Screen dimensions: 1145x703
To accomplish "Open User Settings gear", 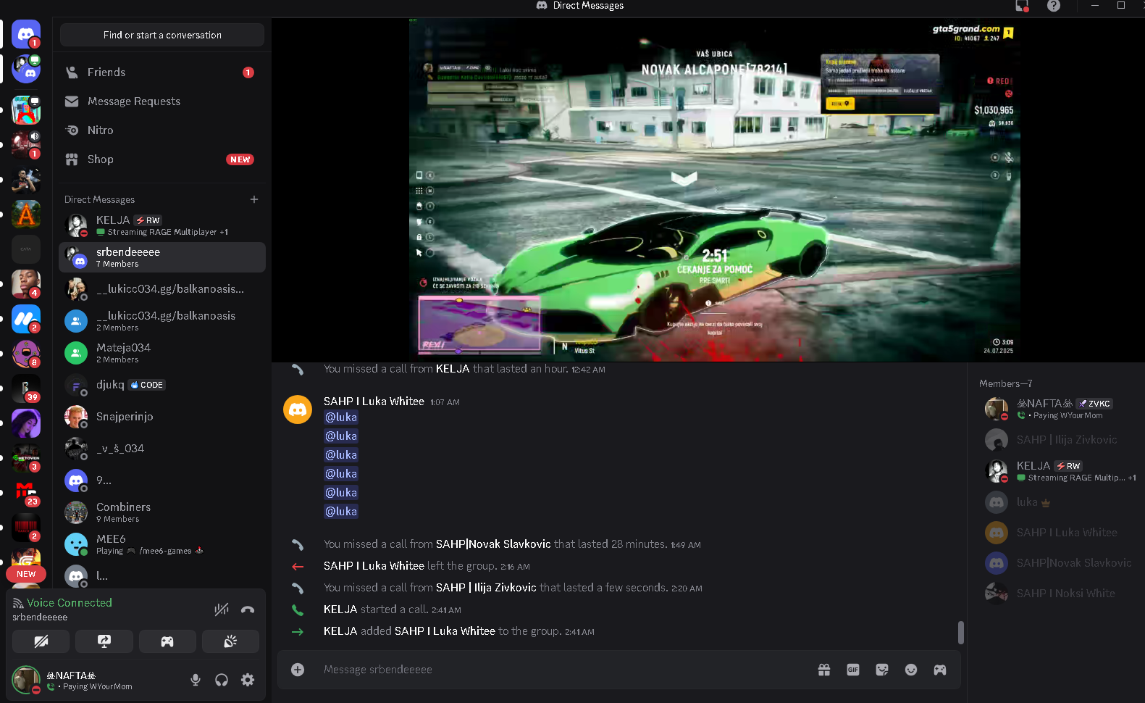I will [248, 680].
